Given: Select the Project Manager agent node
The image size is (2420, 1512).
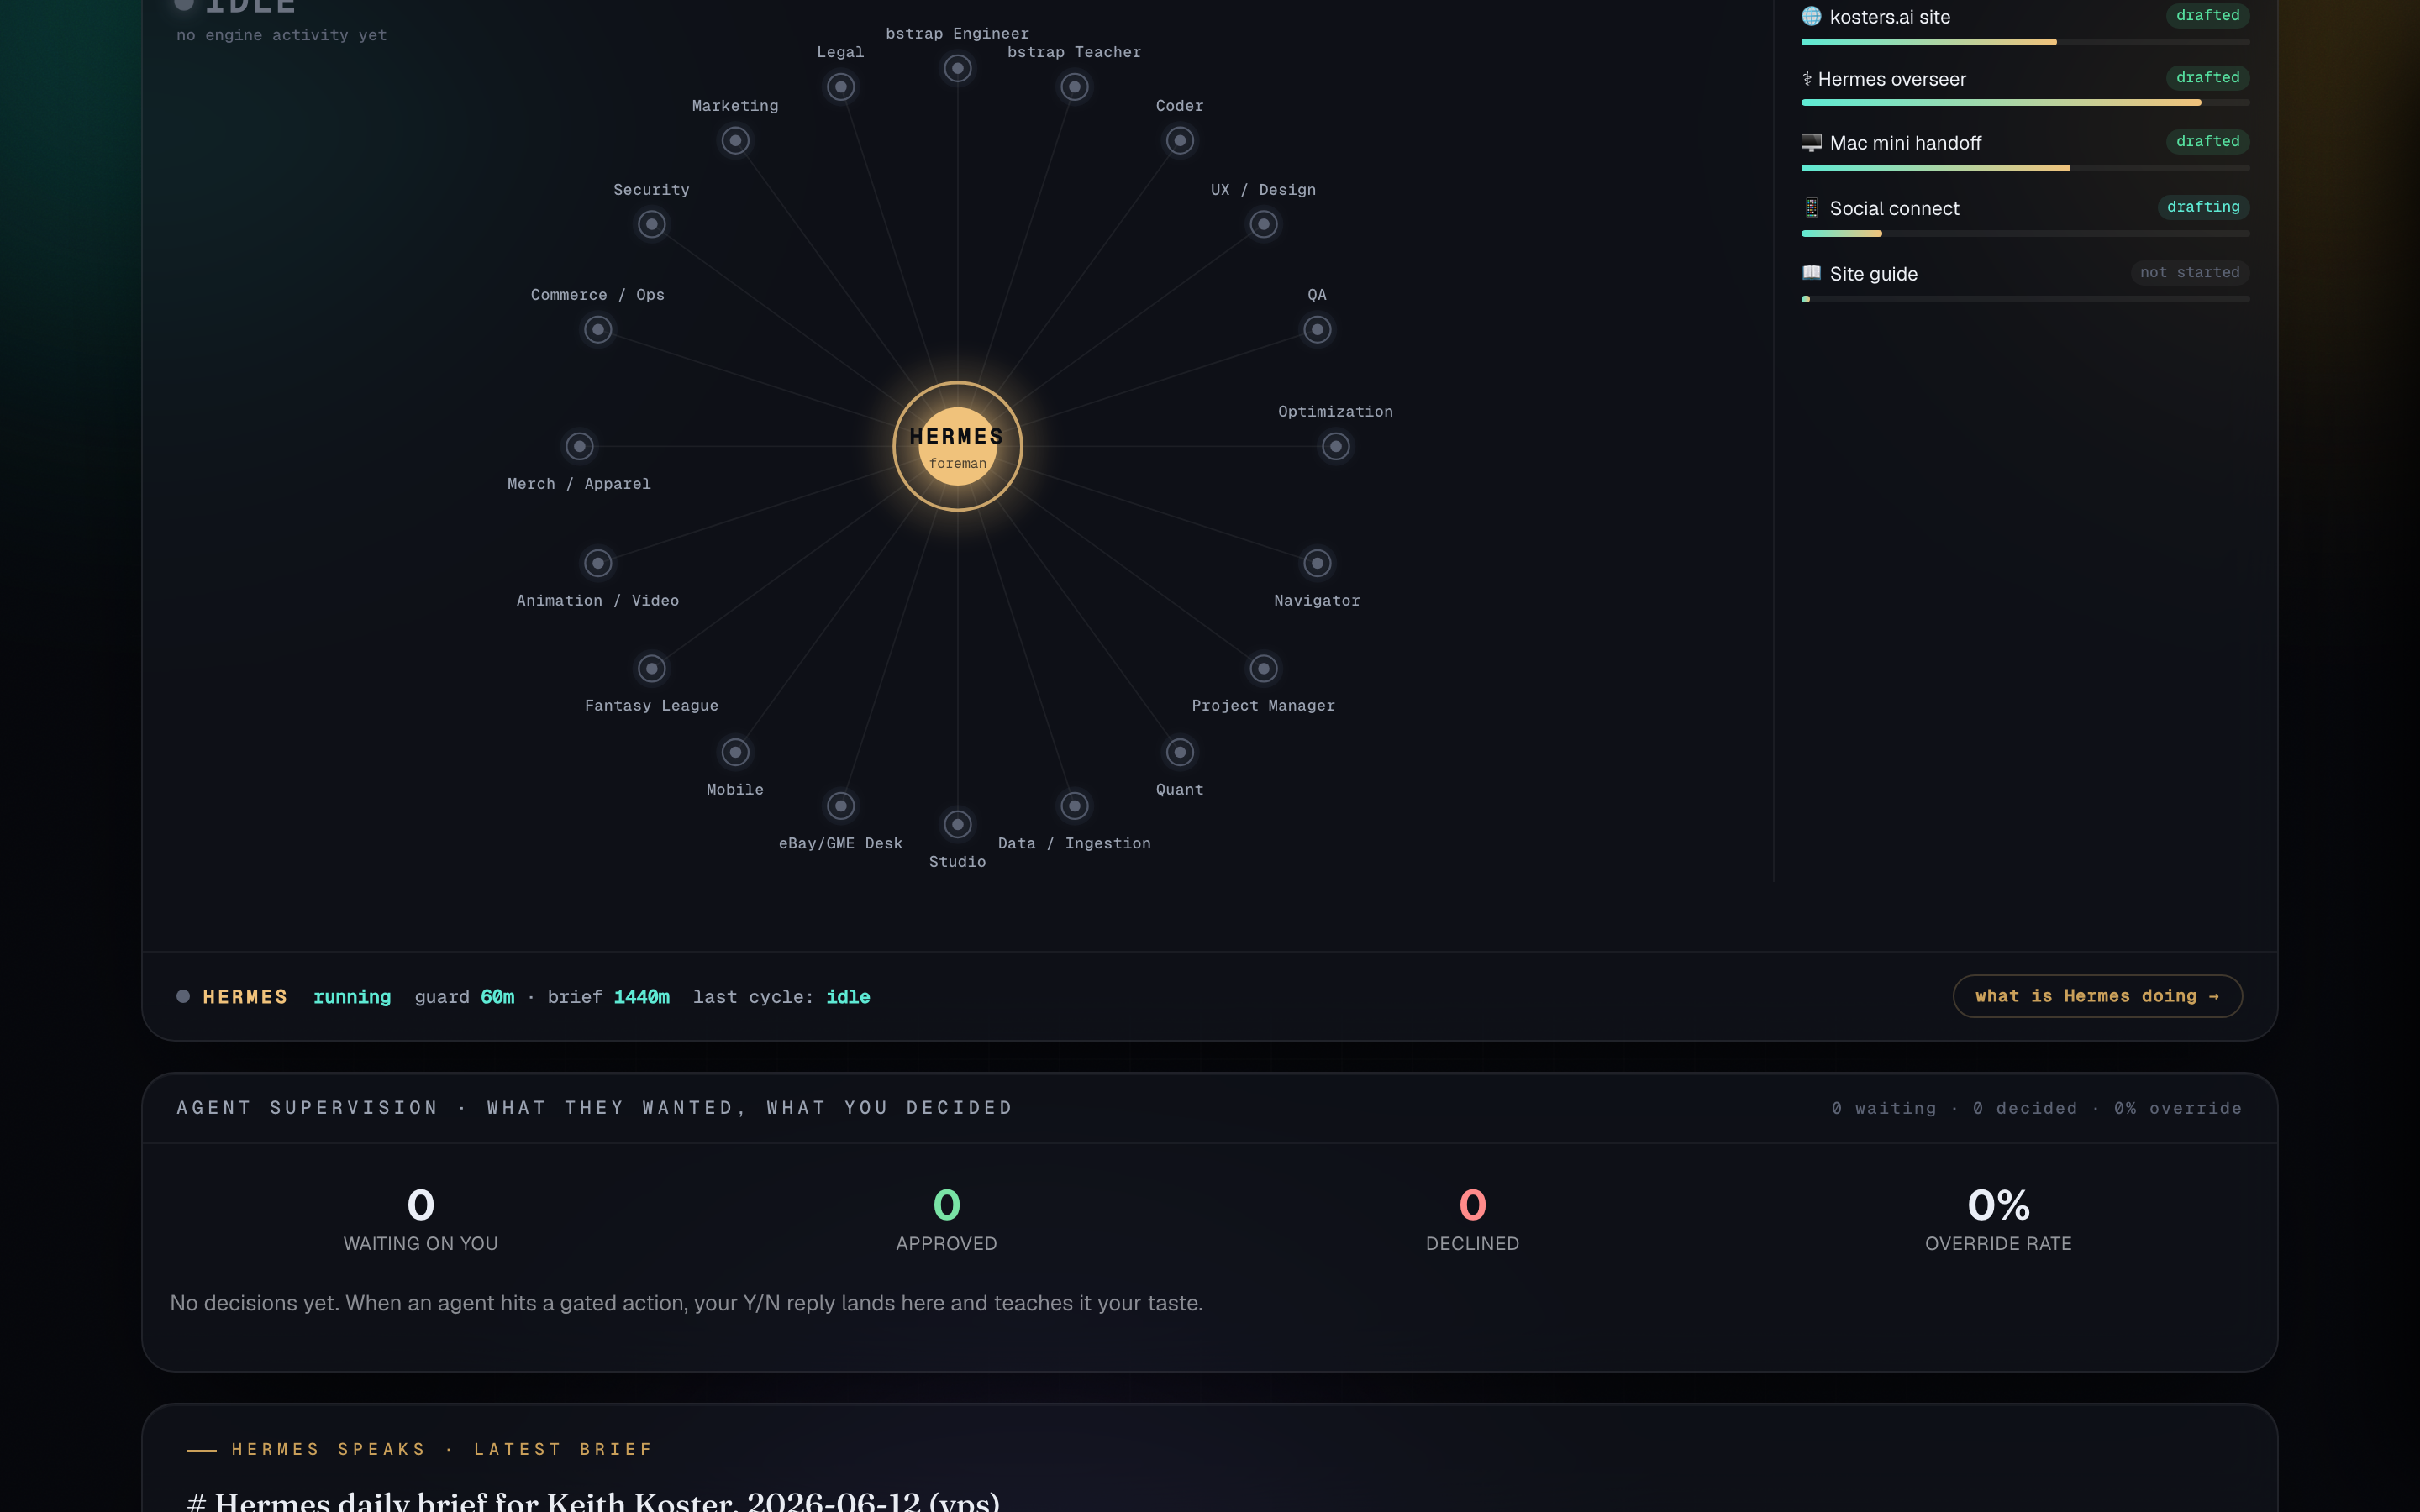Looking at the screenshot, I should click(x=1263, y=668).
